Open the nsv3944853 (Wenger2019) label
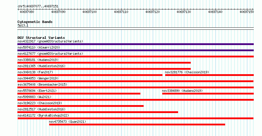This screenshot has width=262, height=136. tap(38, 78)
